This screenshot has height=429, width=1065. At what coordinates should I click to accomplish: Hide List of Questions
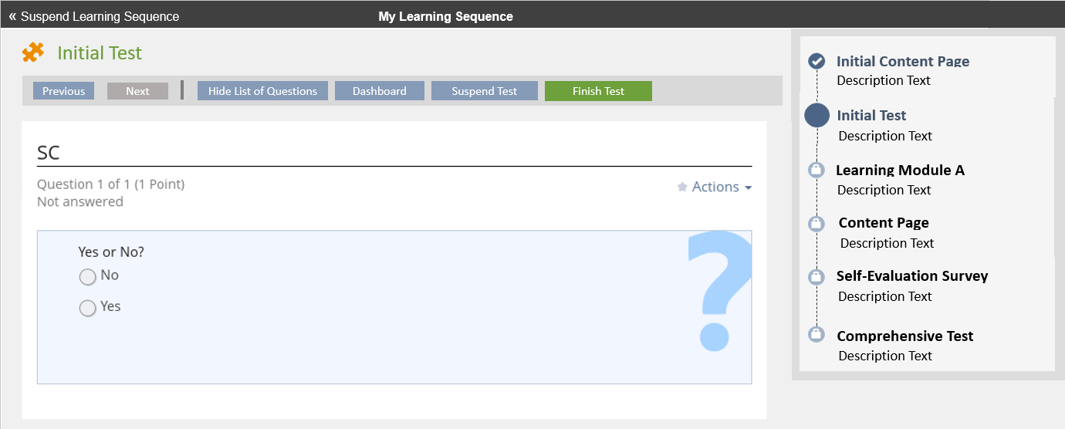click(x=262, y=91)
